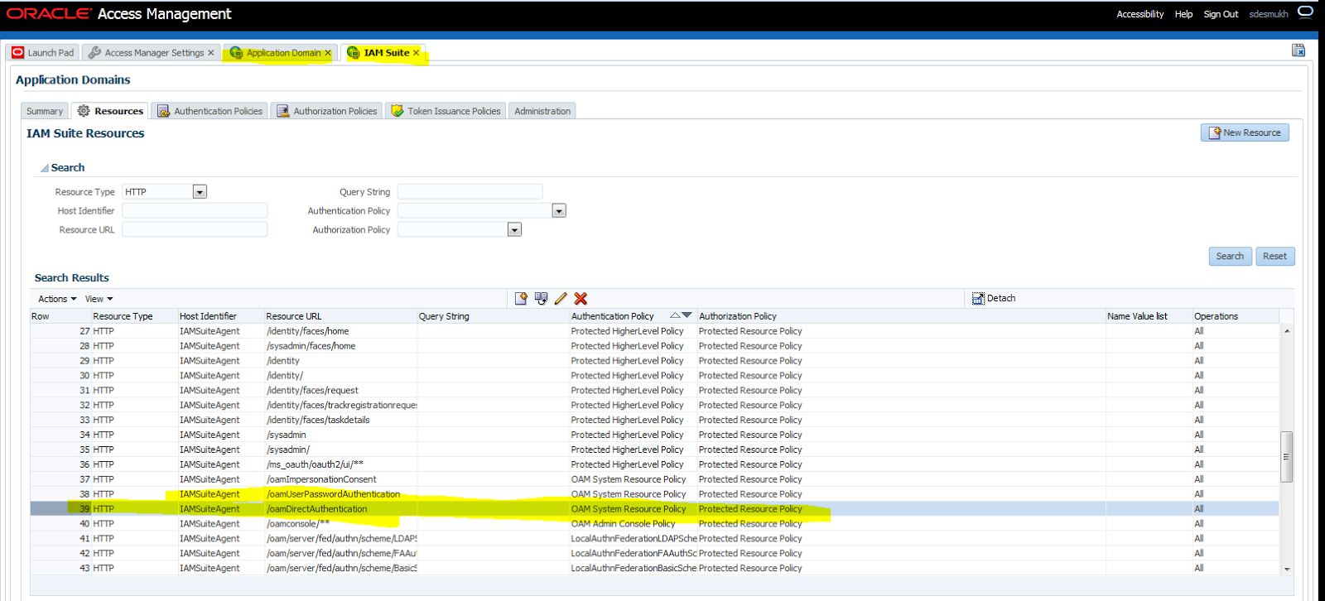Open the Summary sub-tab
Image resolution: width=1325 pixels, height=601 pixels.
pos(45,111)
